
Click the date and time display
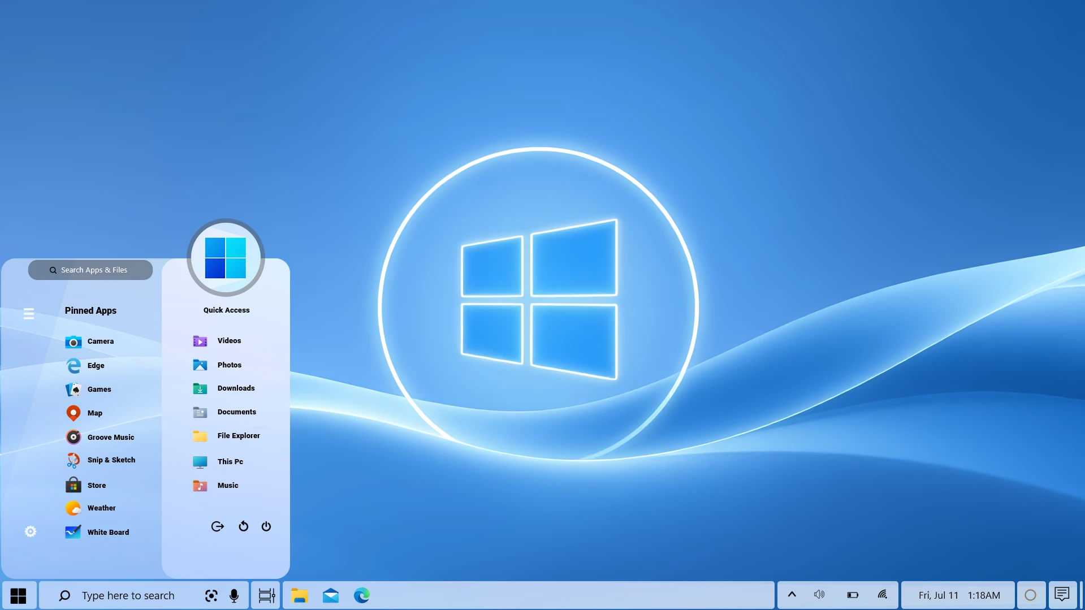959,595
